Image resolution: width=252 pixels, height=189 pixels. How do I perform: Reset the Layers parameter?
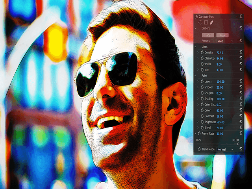(x=241, y=81)
